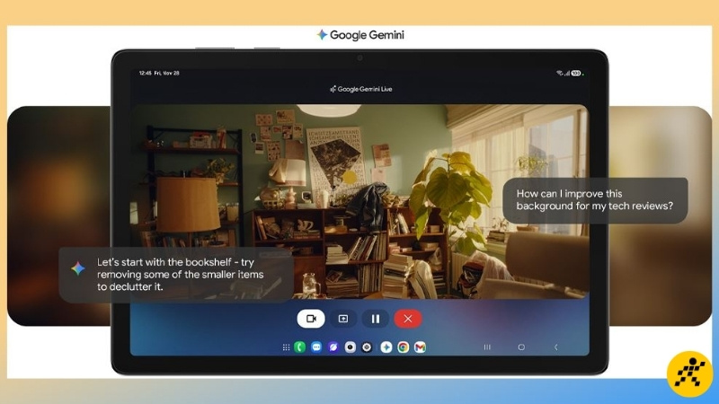Image resolution: width=719 pixels, height=404 pixels.
Task: Tap the live camera feed of the room
Action: 359,201
